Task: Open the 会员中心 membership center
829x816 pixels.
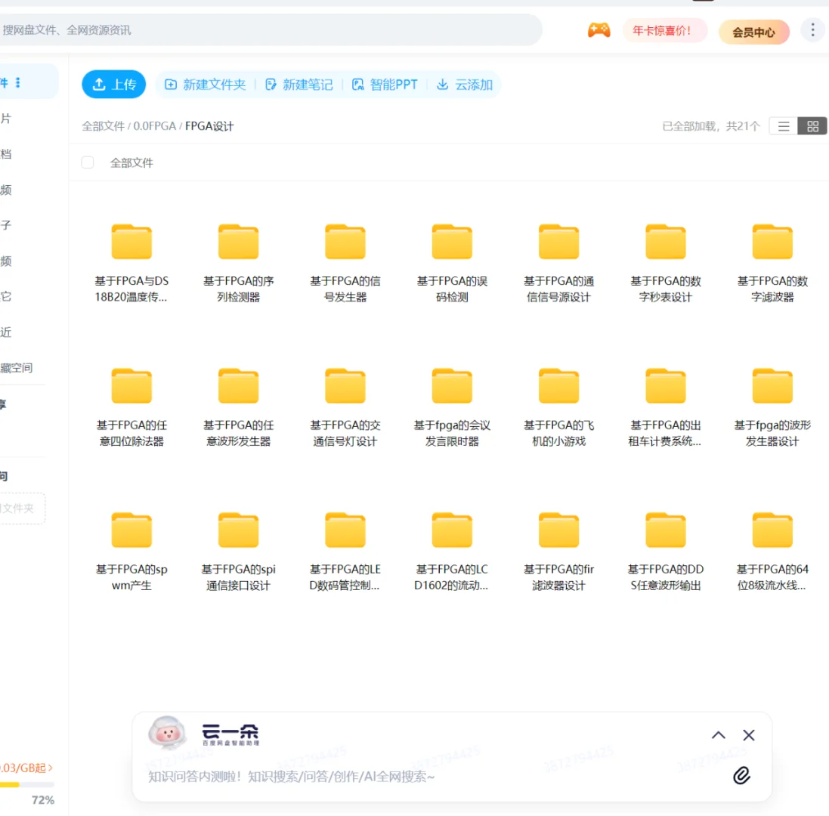Action: click(x=753, y=31)
